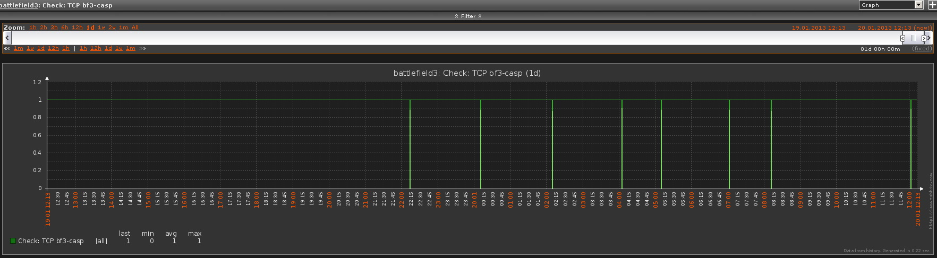Select the 2w zoom period

pyautogui.click(x=112, y=28)
